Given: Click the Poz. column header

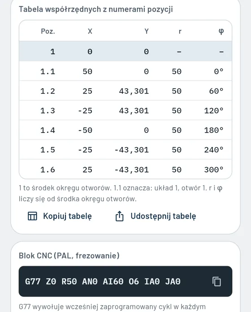Looking at the screenshot, I should coord(48,31).
